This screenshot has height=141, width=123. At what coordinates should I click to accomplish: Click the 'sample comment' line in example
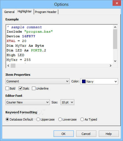tap(24, 27)
